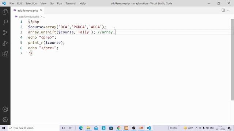Click the '//array_' comment on line 3
Viewport: 234px width, 131px height.
coord(106,32)
